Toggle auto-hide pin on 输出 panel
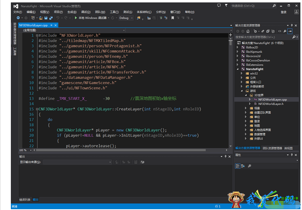302x210 pixels. 225,157
